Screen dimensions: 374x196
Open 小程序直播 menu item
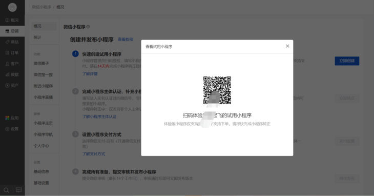point(43,97)
